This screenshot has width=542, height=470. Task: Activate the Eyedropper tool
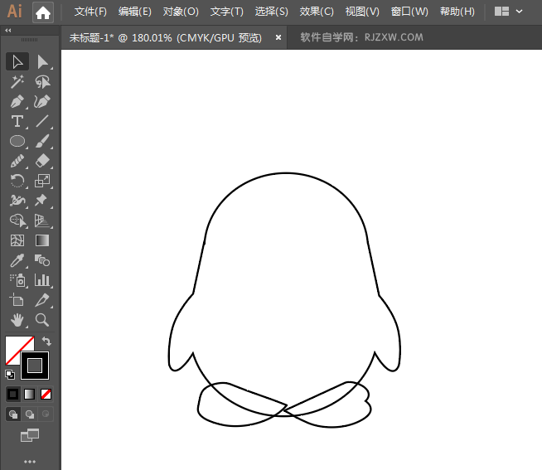tap(17, 260)
